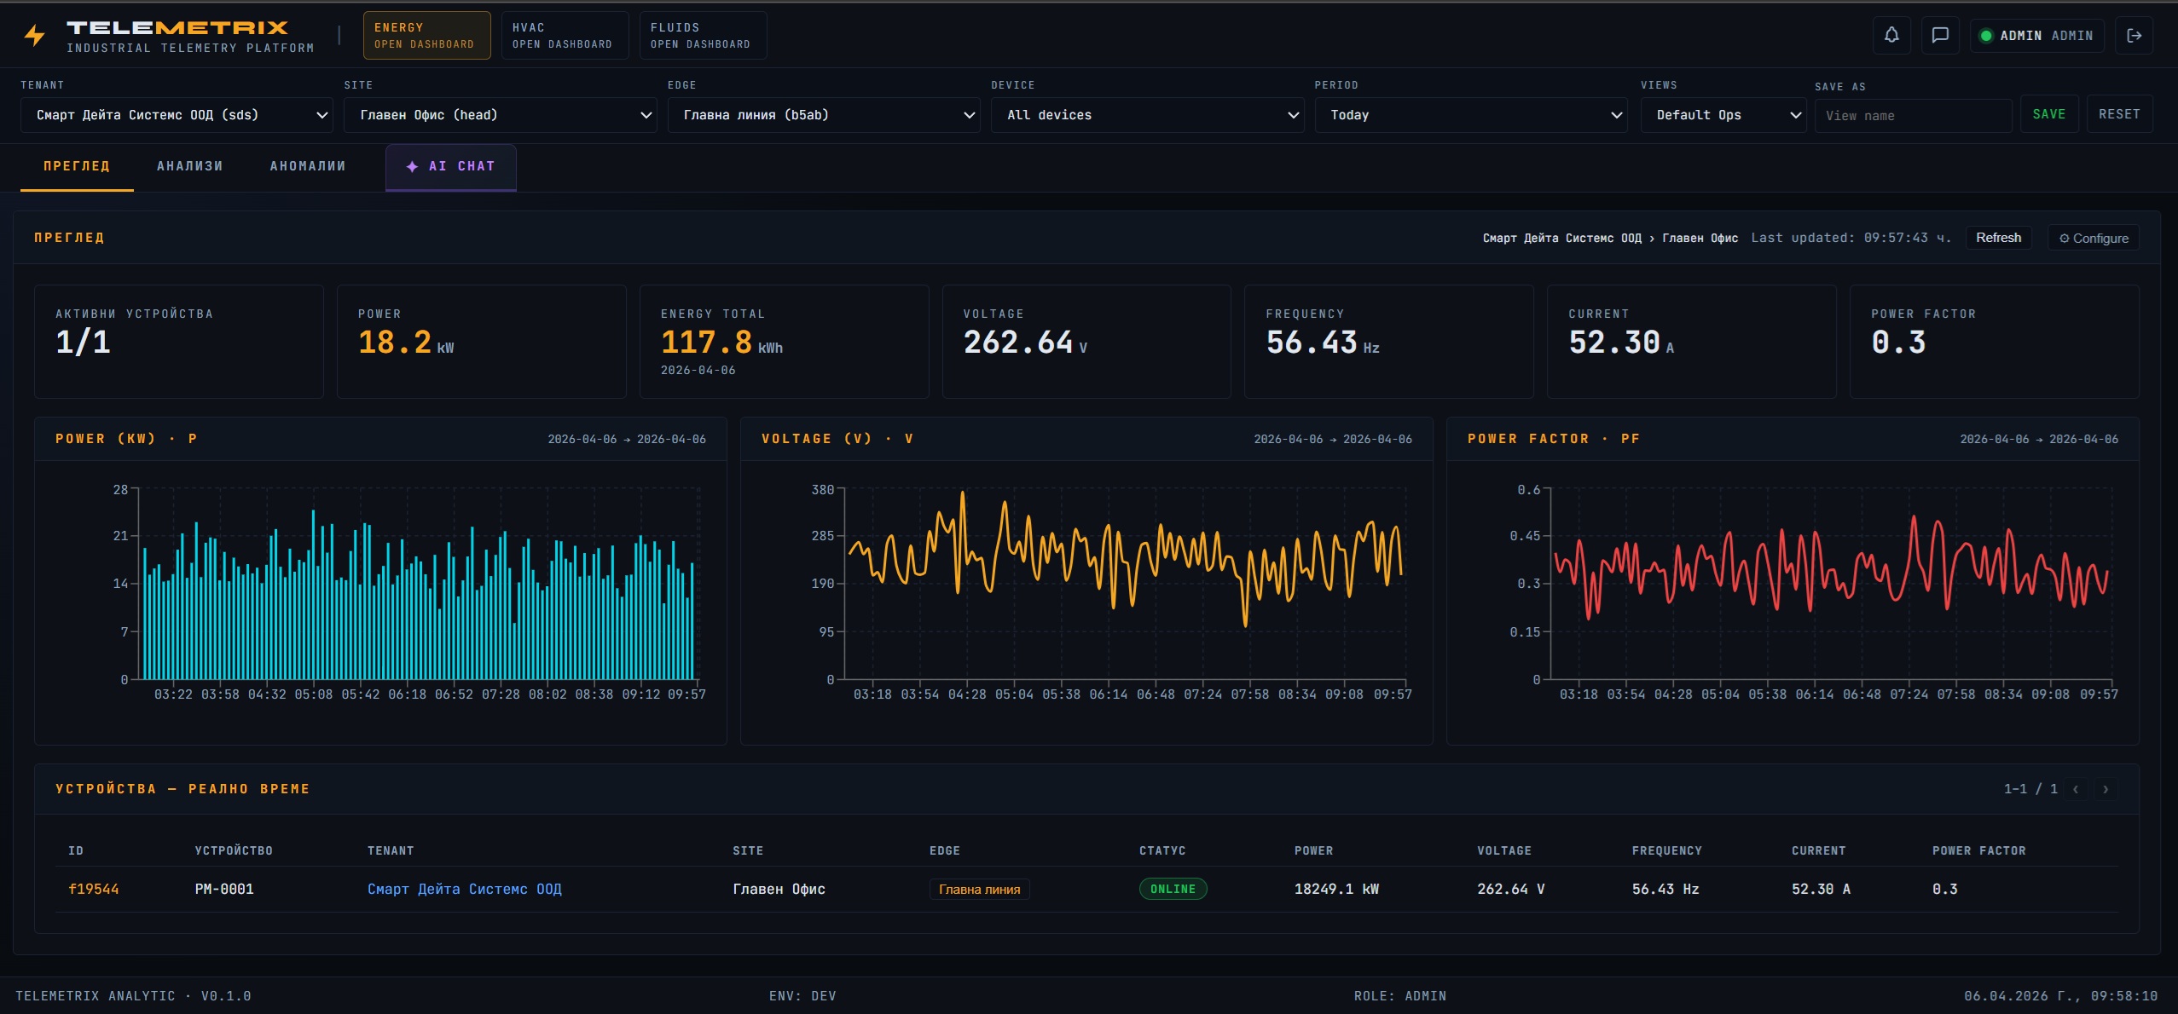The height and width of the screenshot is (1014, 2178).
Task: Open the Period dropdown set to Today
Action: [x=1471, y=114]
